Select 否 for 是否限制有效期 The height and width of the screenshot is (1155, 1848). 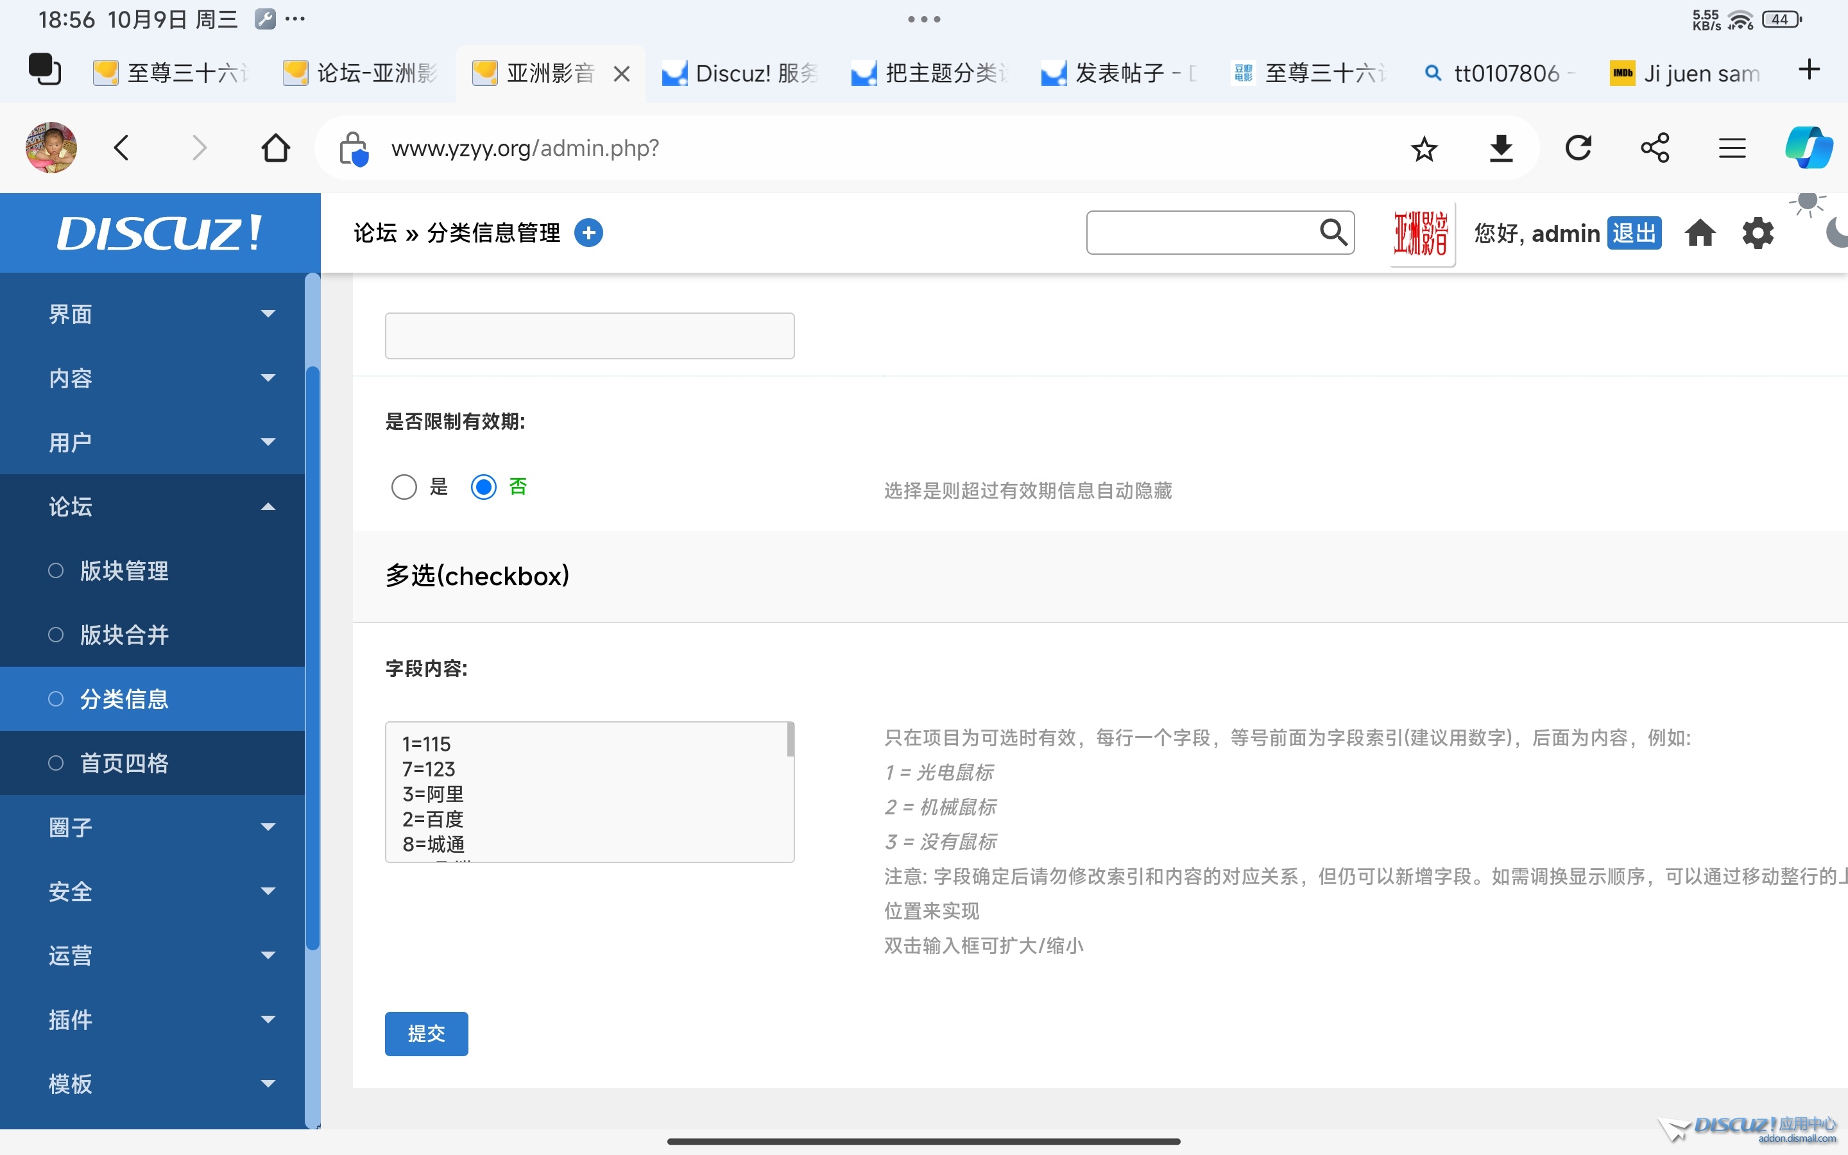pyautogui.click(x=483, y=486)
